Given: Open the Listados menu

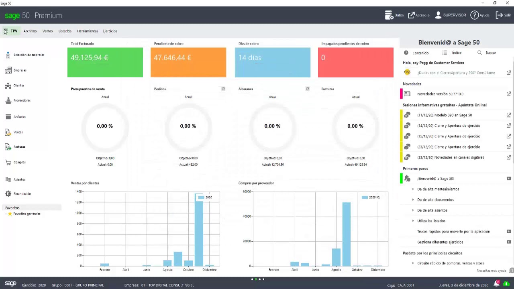Looking at the screenshot, I should point(65,31).
